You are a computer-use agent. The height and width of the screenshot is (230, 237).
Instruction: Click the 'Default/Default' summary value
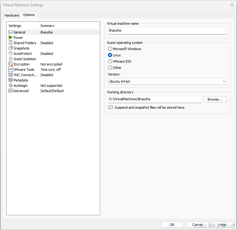tap(52, 91)
